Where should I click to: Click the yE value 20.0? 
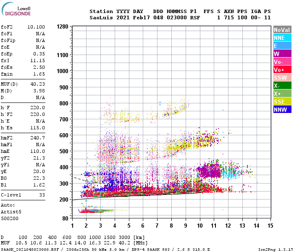coord(39,171)
